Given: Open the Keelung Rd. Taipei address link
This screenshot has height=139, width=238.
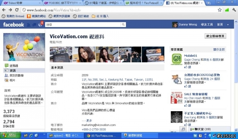Looking at the screenshot, I should click(x=118, y=80).
